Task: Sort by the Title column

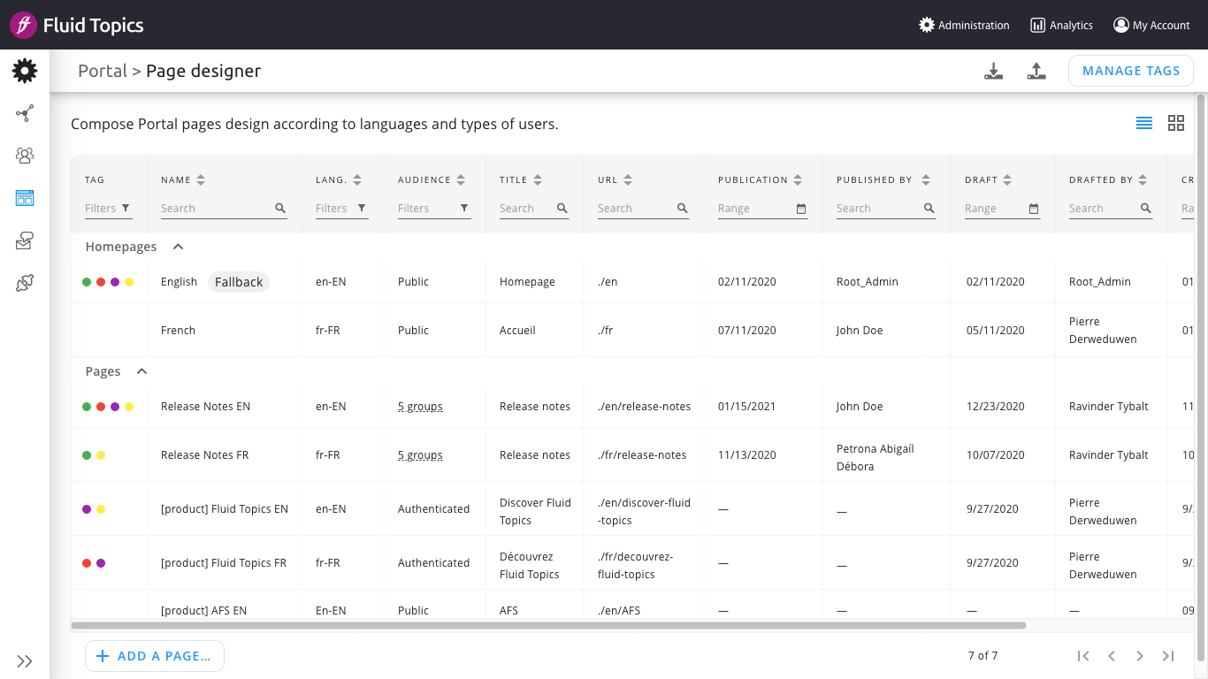Action: coord(538,179)
